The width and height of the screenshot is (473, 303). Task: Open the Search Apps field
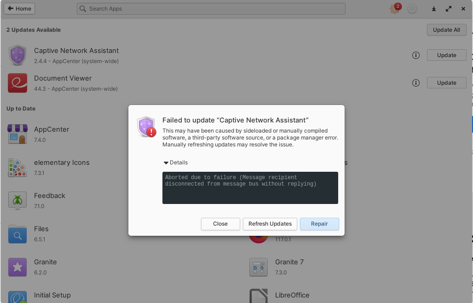[x=211, y=8]
